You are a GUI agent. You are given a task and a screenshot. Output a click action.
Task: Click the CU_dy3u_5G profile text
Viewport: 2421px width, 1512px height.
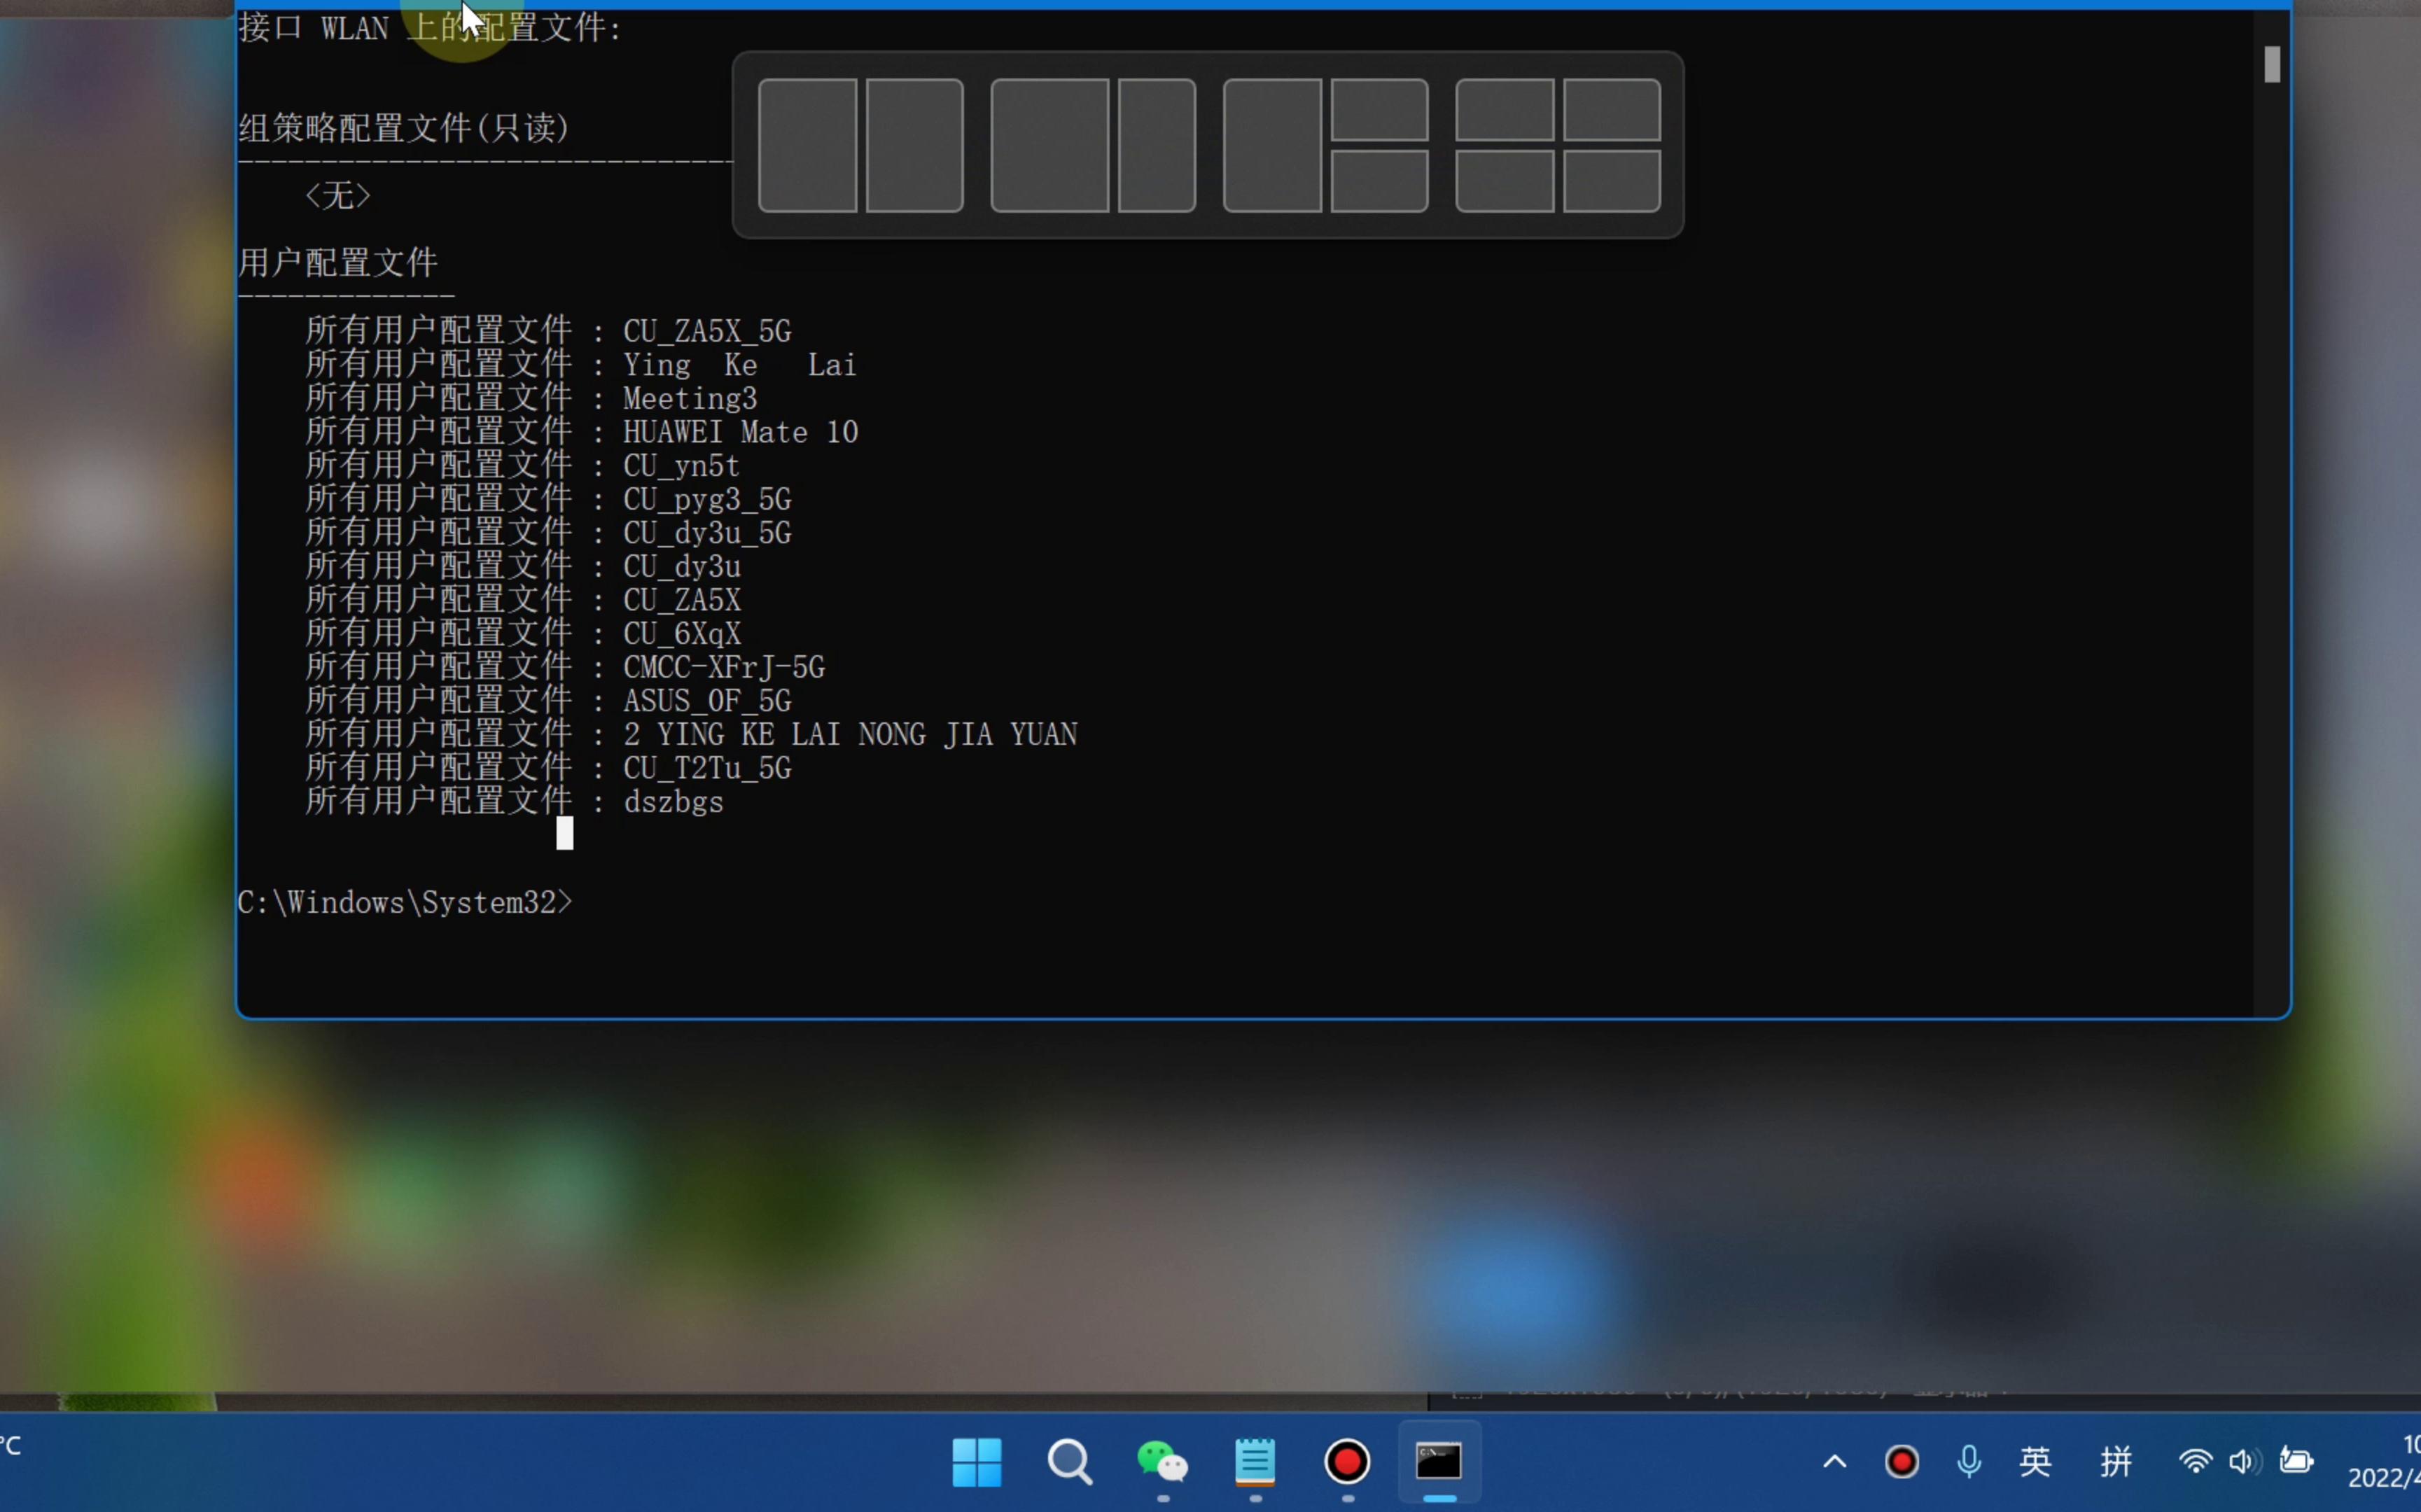coord(707,533)
